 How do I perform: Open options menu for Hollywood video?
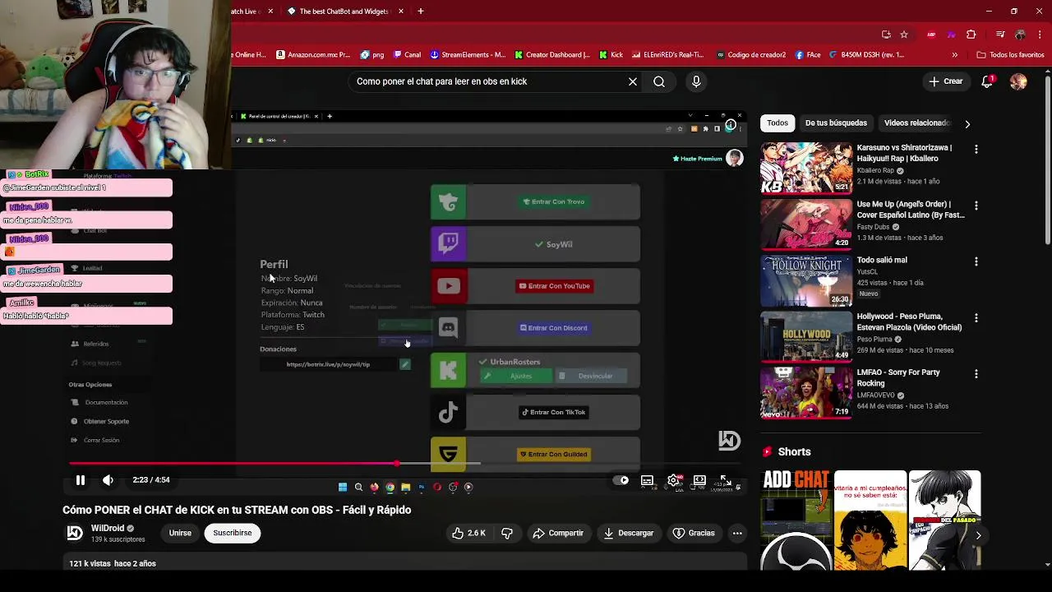[976, 317]
